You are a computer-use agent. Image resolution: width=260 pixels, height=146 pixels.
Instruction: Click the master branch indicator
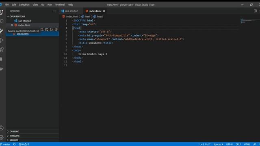point(5,144)
